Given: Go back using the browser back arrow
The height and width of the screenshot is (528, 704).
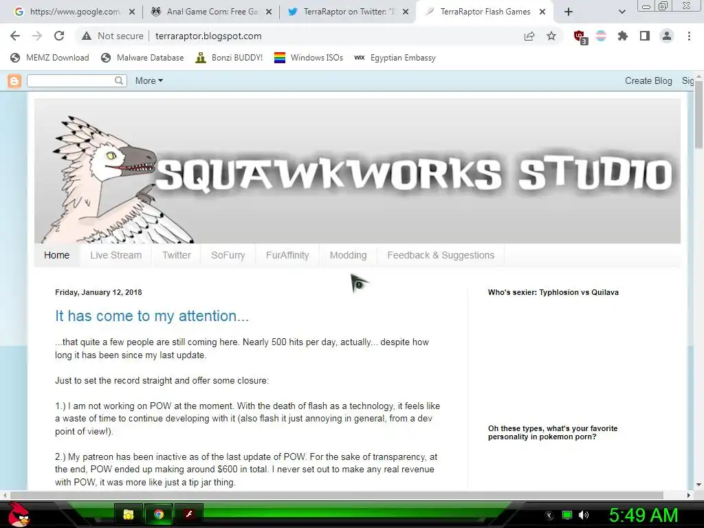Looking at the screenshot, I should [15, 36].
